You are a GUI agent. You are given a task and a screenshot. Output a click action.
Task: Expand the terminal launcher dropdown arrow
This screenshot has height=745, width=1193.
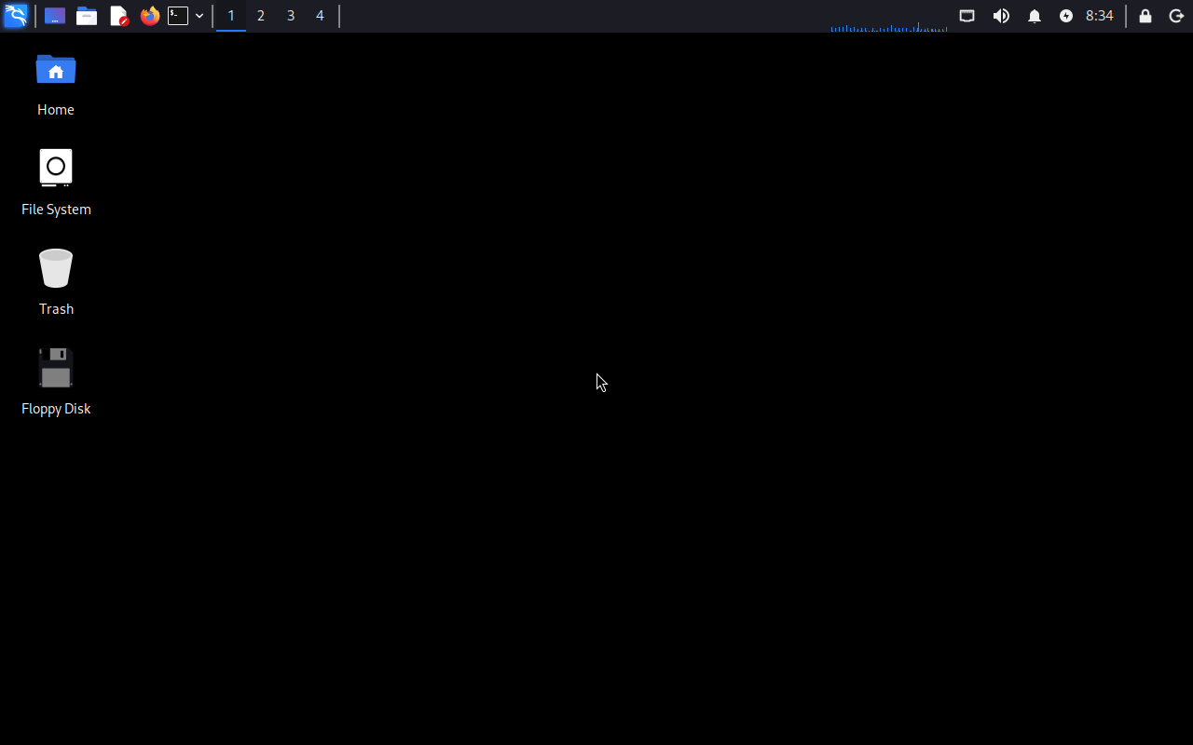(x=199, y=16)
